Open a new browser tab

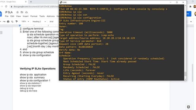[x=31, y=2]
